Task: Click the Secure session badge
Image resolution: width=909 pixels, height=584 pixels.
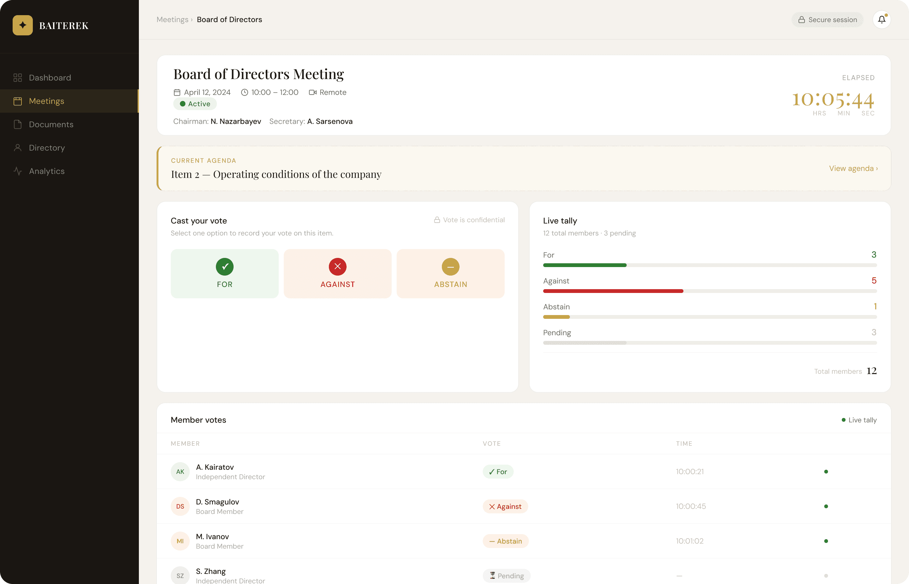Action: [x=827, y=20]
